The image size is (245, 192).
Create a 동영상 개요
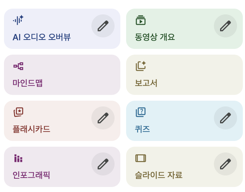point(155,37)
